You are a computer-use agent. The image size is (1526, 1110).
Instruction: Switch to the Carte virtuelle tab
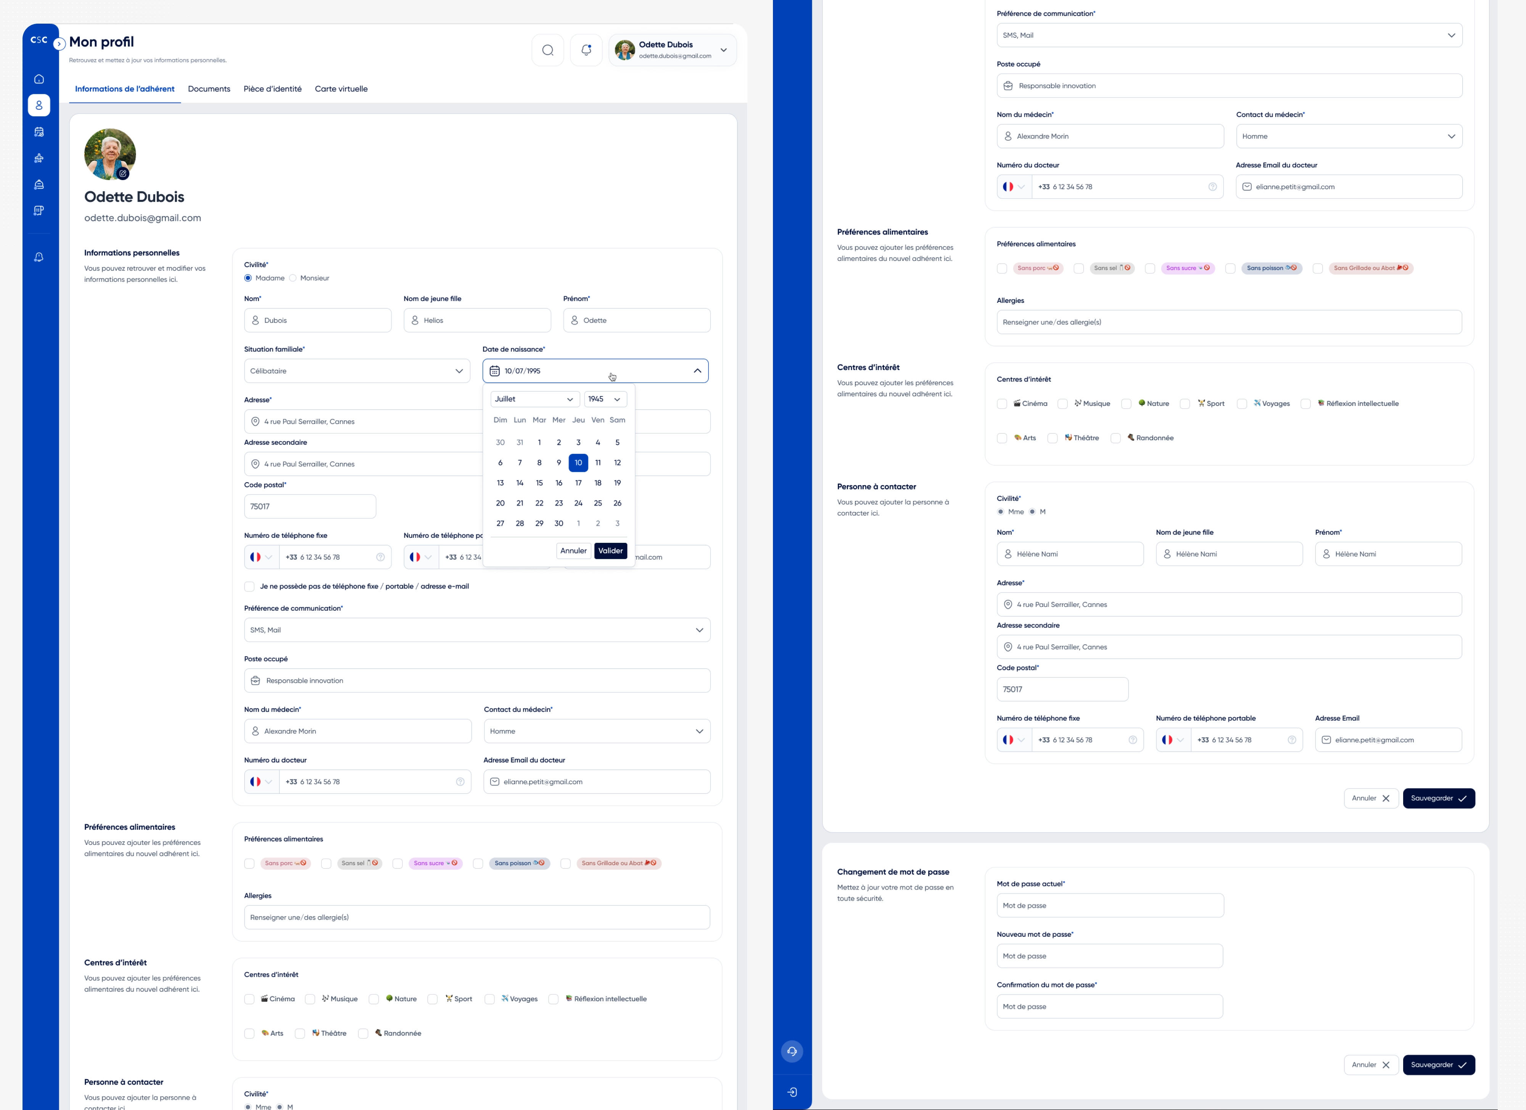(x=341, y=89)
